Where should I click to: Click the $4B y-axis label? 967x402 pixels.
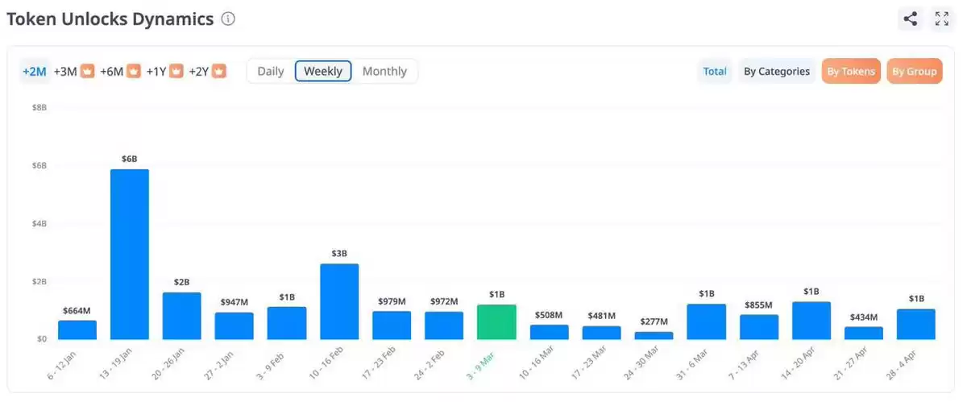[39, 223]
